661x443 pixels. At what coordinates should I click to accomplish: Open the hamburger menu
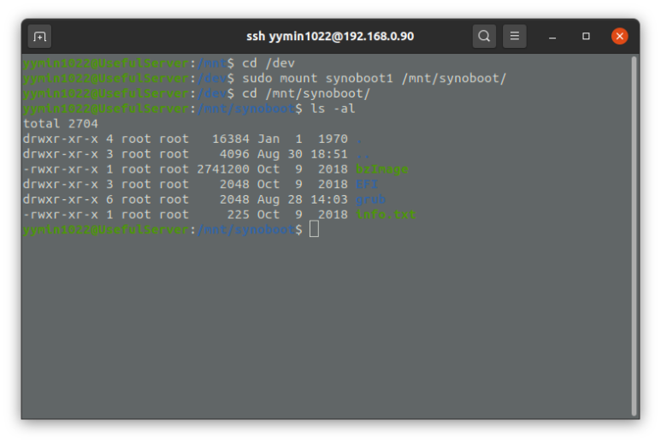514,36
